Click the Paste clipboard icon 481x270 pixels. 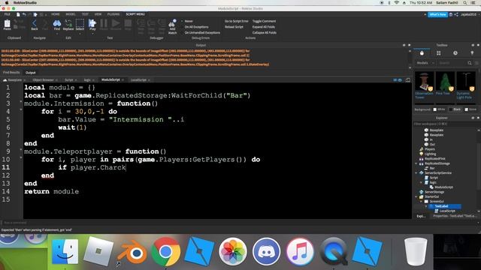point(7,25)
